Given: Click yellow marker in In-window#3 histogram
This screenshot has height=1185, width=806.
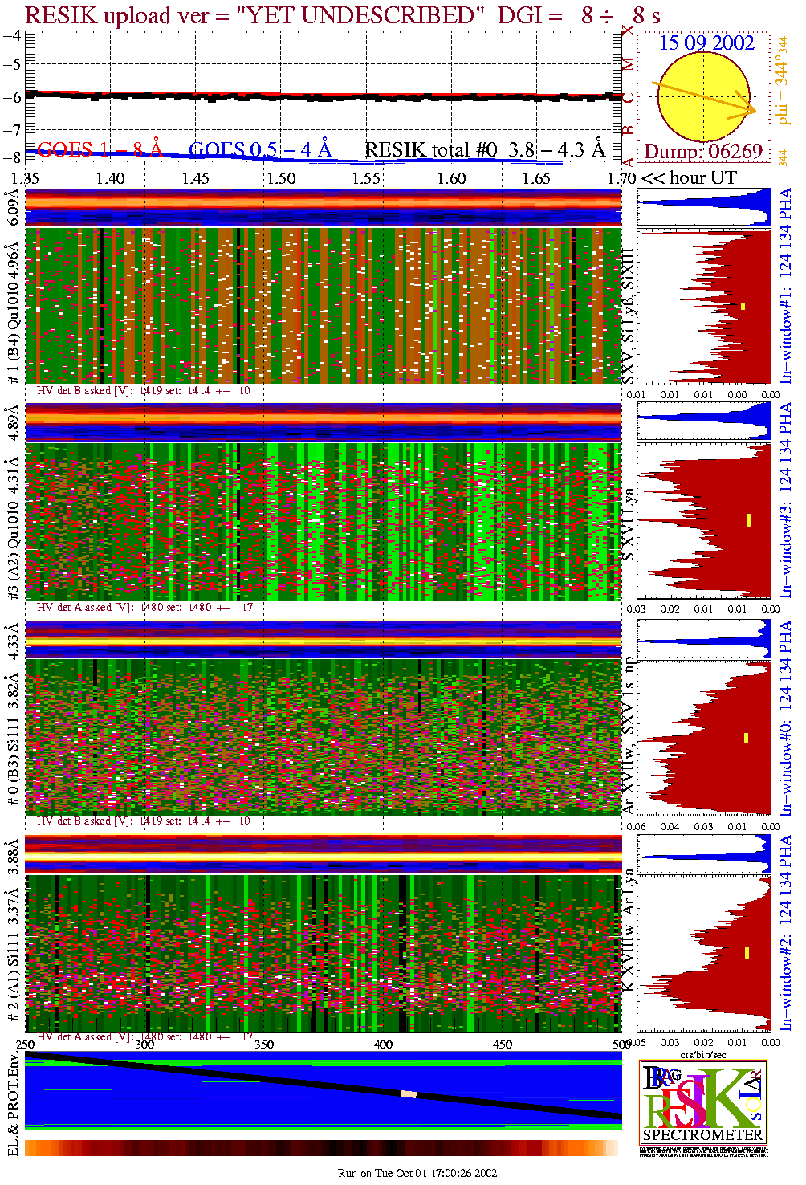Looking at the screenshot, I should click(x=747, y=520).
